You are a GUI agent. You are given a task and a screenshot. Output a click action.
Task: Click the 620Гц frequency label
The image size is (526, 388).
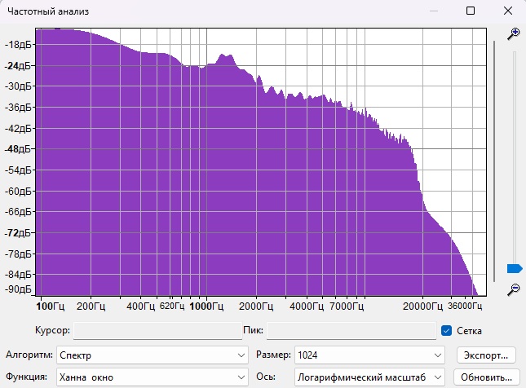point(172,306)
